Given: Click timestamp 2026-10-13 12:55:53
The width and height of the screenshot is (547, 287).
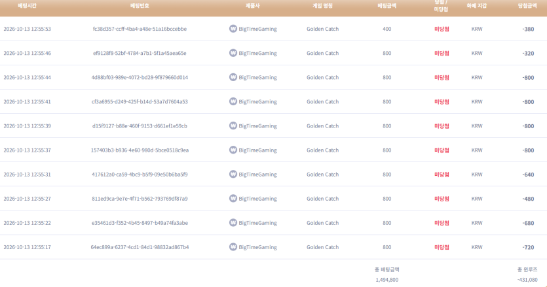Looking at the screenshot, I should [x=28, y=29].
